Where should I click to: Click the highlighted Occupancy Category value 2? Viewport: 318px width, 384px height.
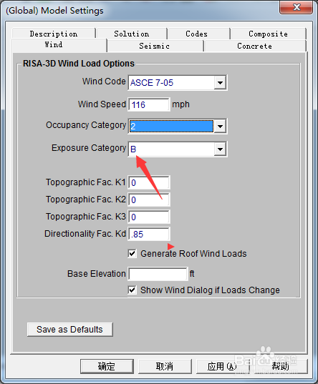coord(171,127)
